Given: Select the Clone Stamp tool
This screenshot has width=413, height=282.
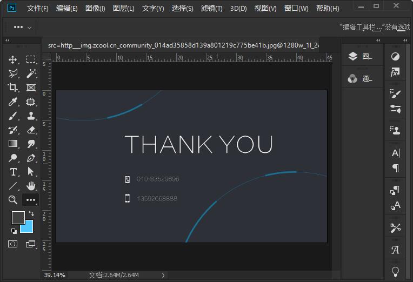Looking at the screenshot, I should click(x=31, y=116).
